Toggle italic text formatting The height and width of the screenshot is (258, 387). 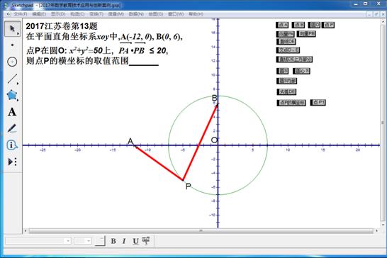124,241
